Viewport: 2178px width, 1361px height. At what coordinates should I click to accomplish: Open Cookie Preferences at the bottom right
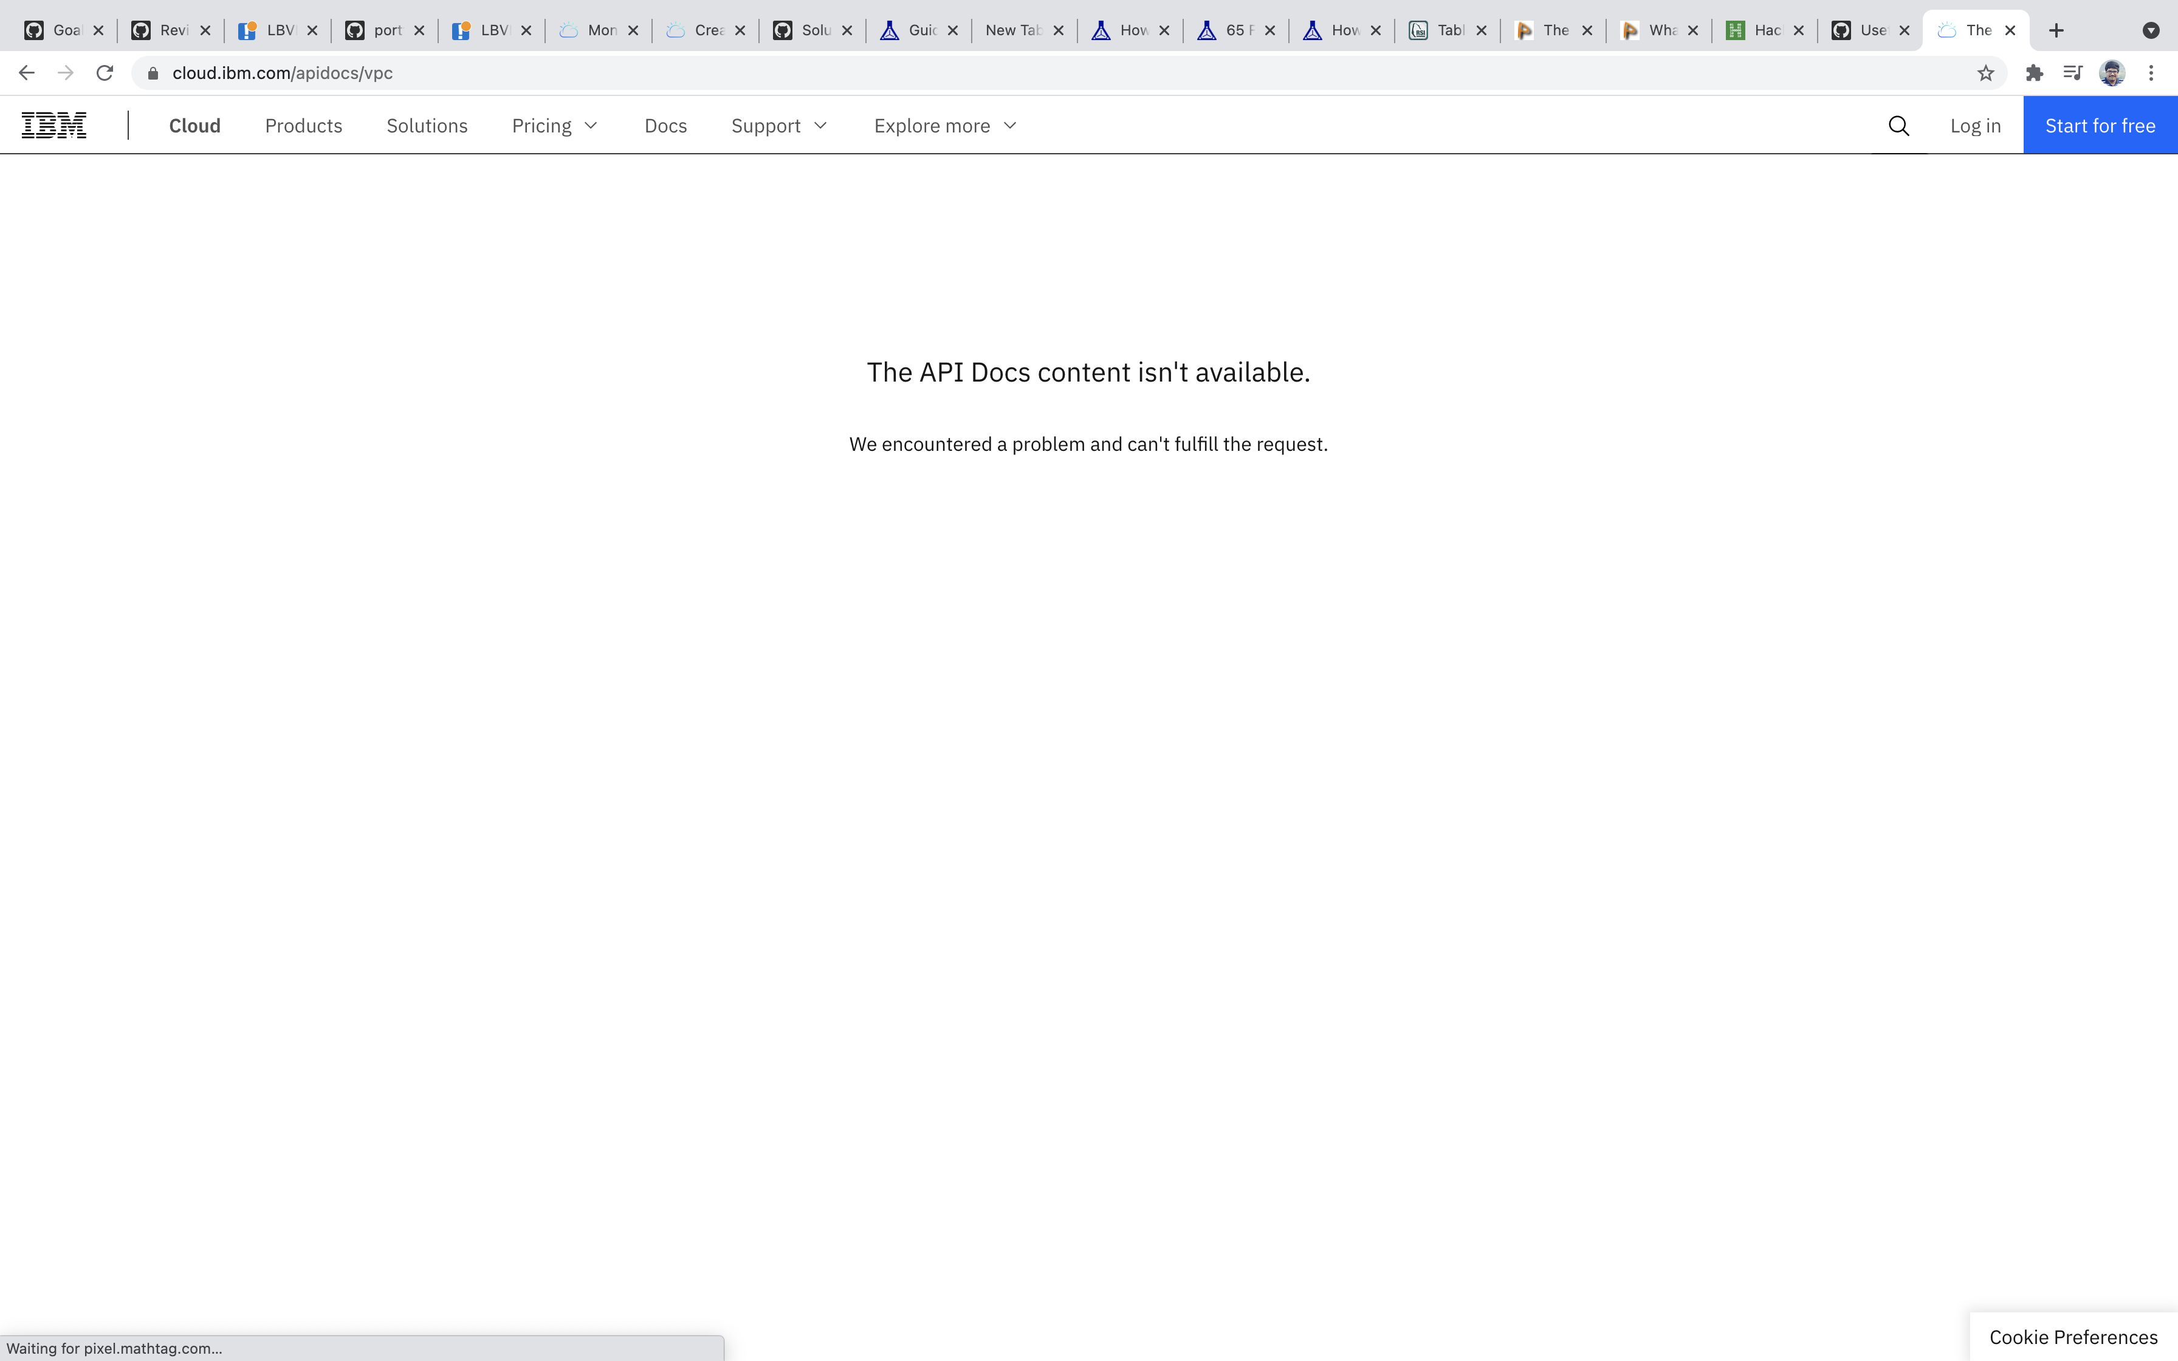(2073, 1337)
